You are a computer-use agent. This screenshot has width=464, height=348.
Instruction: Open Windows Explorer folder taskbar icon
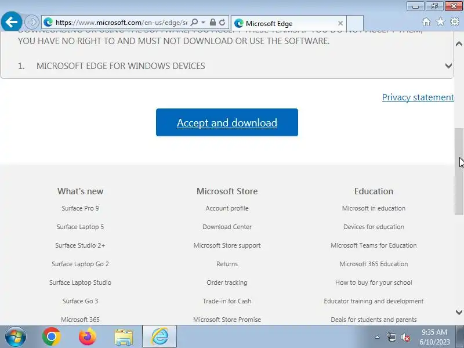click(x=124, y=337)
